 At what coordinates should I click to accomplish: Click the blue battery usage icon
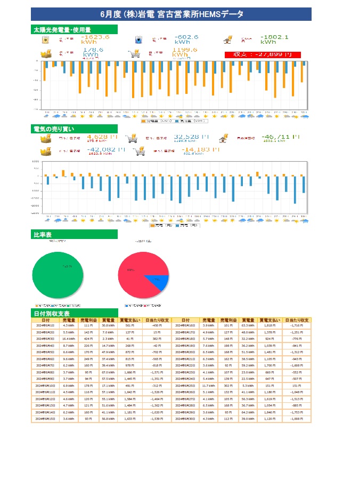(x=139, y=39)
